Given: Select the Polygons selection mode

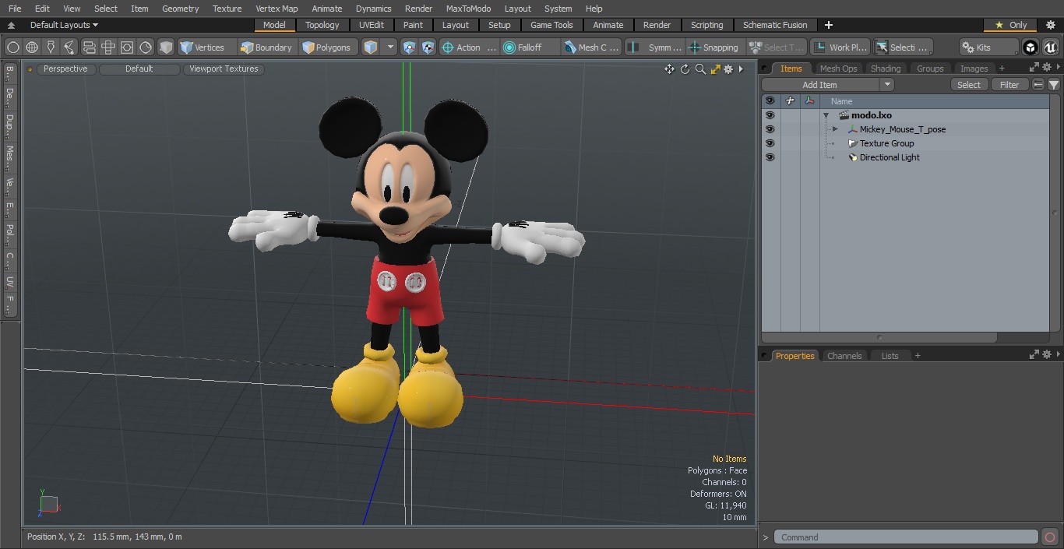Looking at the screenshot, I should pyautogui.click(x=326, y=48).
